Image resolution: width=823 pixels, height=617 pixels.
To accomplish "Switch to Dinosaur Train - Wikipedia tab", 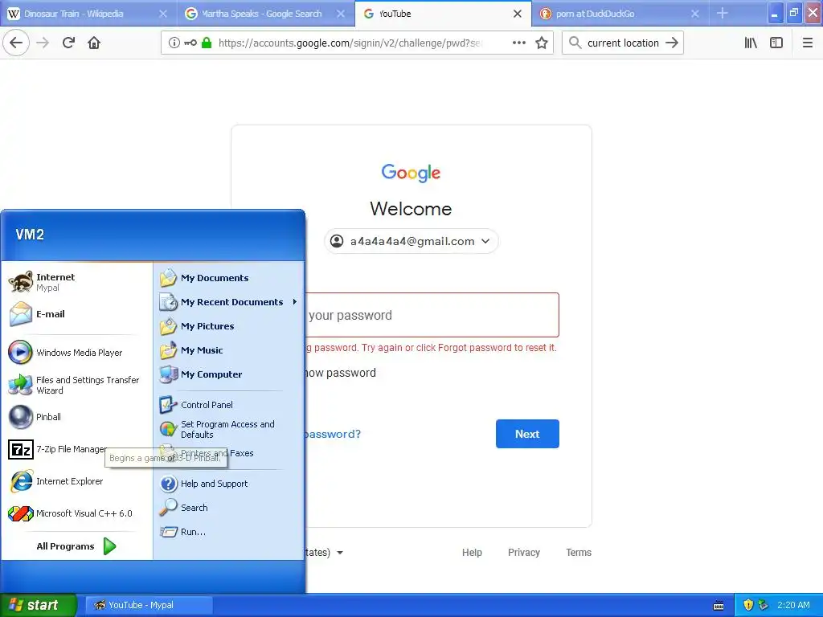I will [87, 14].
